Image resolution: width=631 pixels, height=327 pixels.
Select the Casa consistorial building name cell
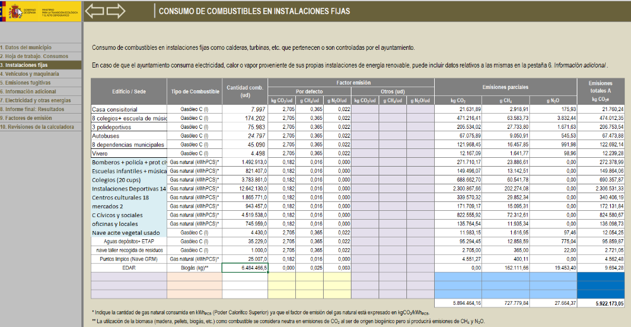pyautogui.click(x=129, y=109)
